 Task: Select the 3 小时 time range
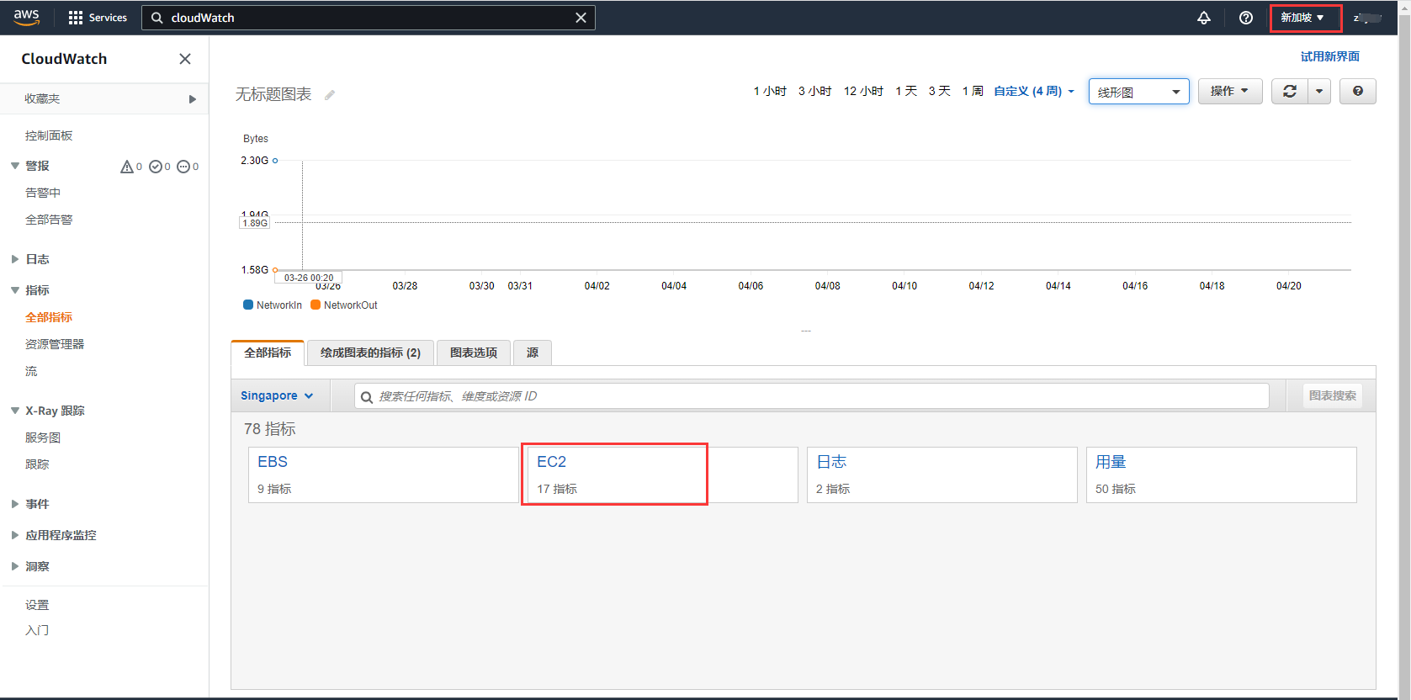click(x=814, y=91)
